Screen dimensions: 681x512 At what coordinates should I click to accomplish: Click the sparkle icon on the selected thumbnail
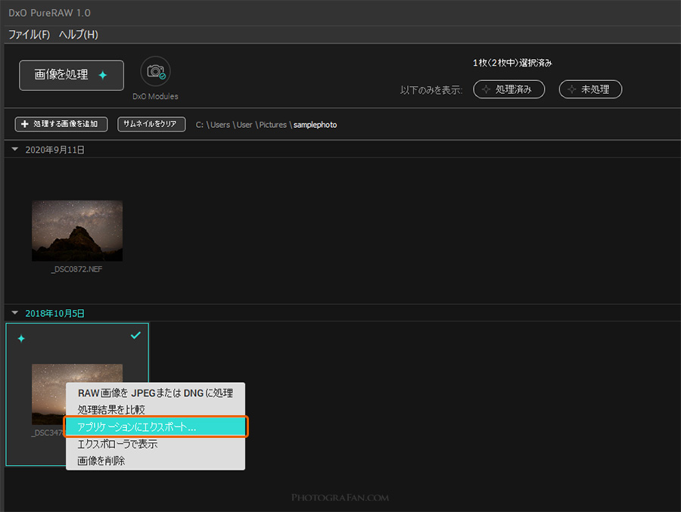click(x=21, y=338)
